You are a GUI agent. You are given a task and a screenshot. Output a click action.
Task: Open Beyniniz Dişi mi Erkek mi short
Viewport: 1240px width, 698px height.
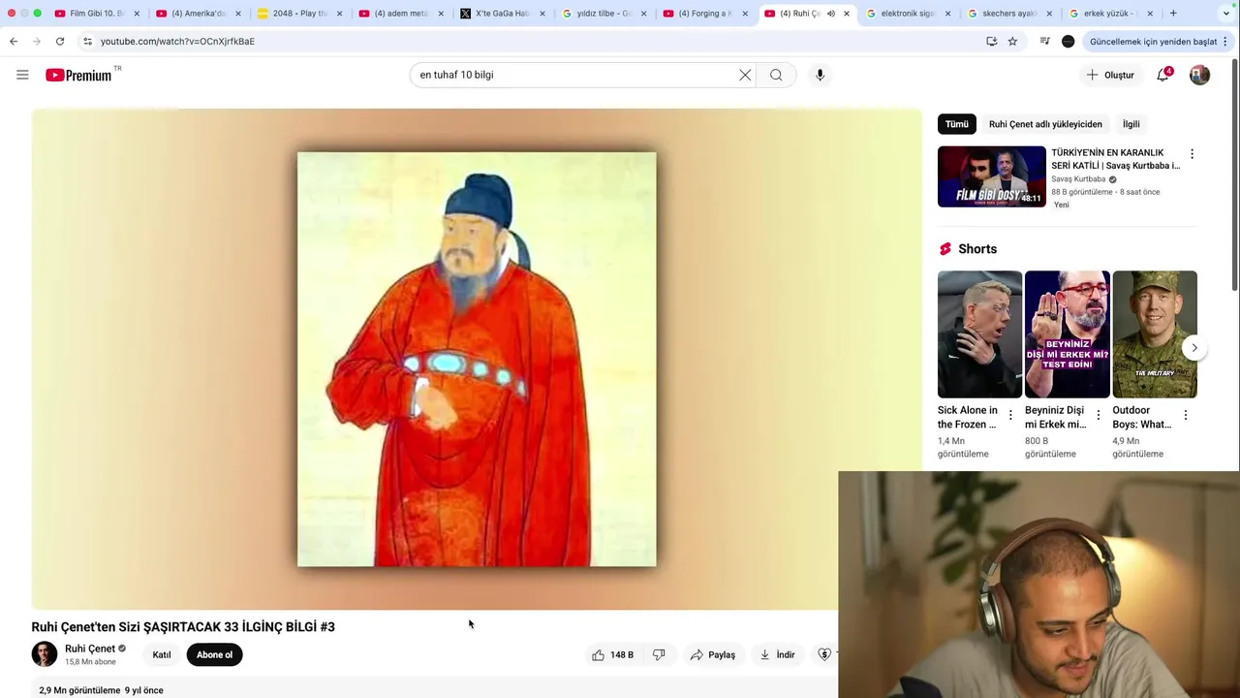click(x=1067, y=334)
